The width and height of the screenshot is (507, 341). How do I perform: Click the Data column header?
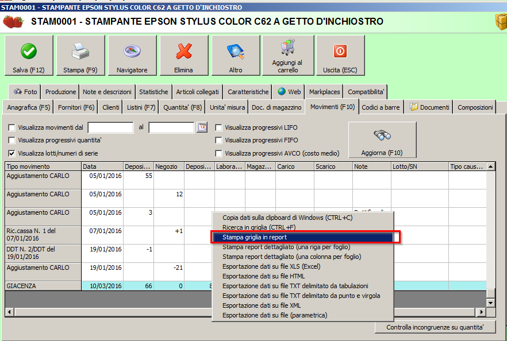[x=102, y=166]
